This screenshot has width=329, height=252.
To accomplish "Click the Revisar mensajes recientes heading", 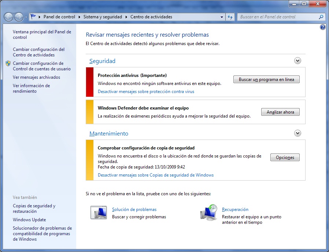I will click(x=147, y=35).
